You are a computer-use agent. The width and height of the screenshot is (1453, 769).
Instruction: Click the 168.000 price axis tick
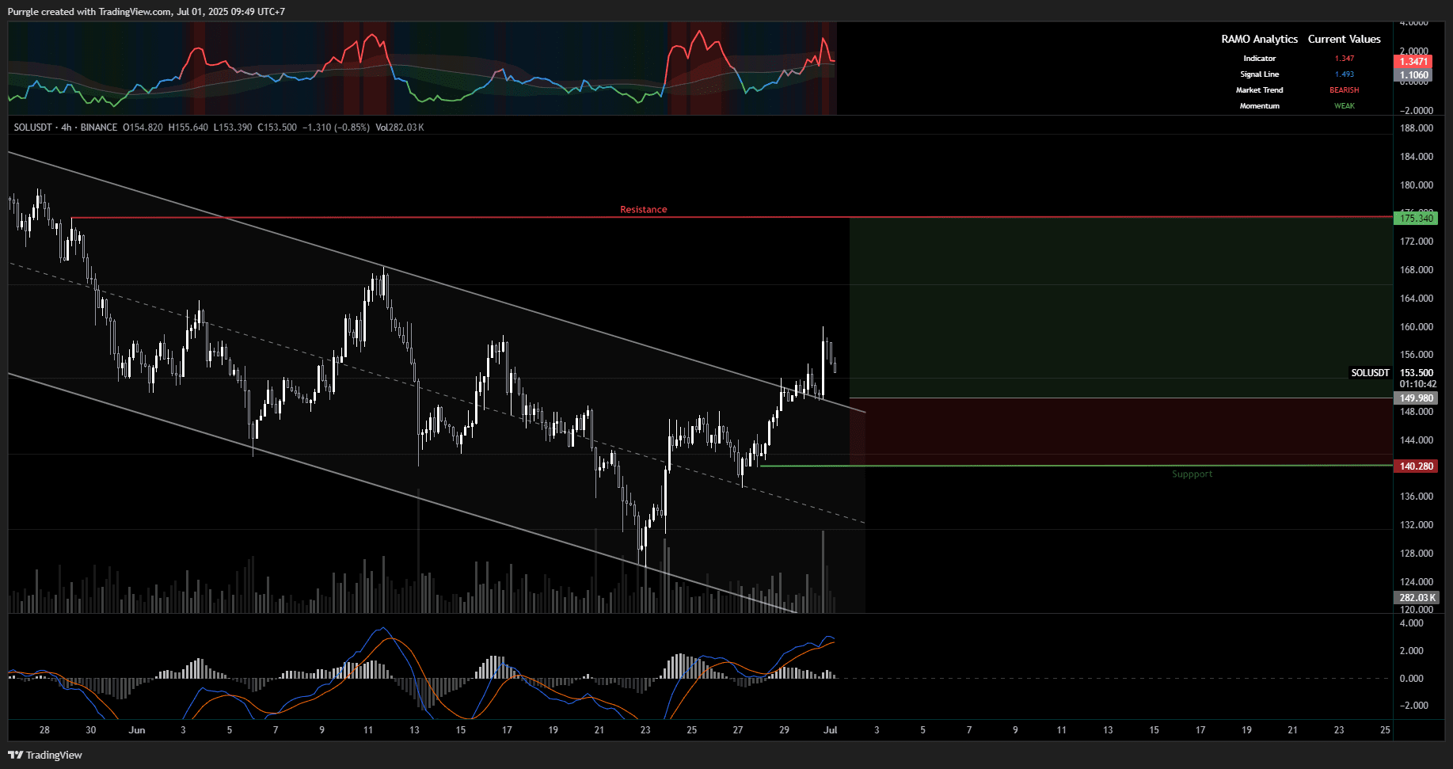pos(1417,270)
